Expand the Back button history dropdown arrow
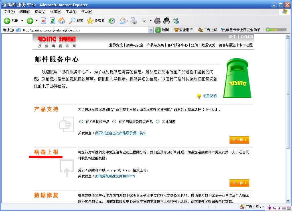 (22, 21)
